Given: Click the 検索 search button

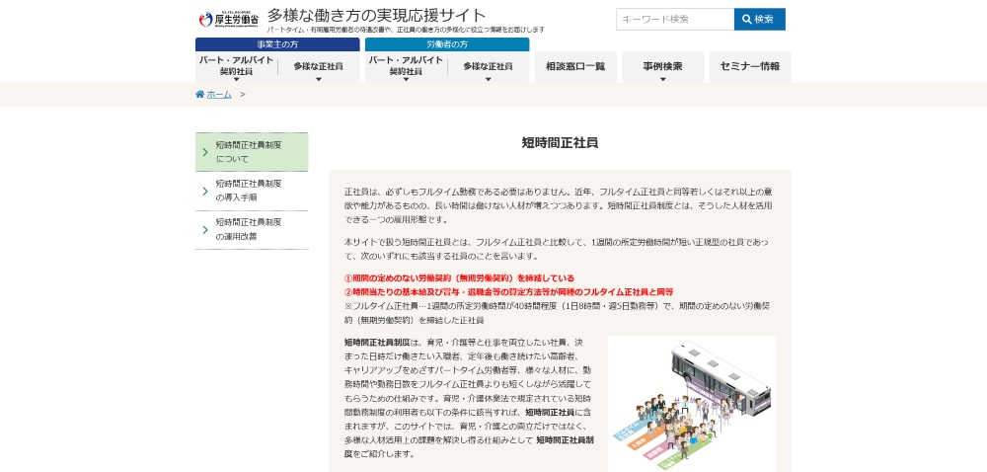Looking at the screenshot, I should [759, 19].
